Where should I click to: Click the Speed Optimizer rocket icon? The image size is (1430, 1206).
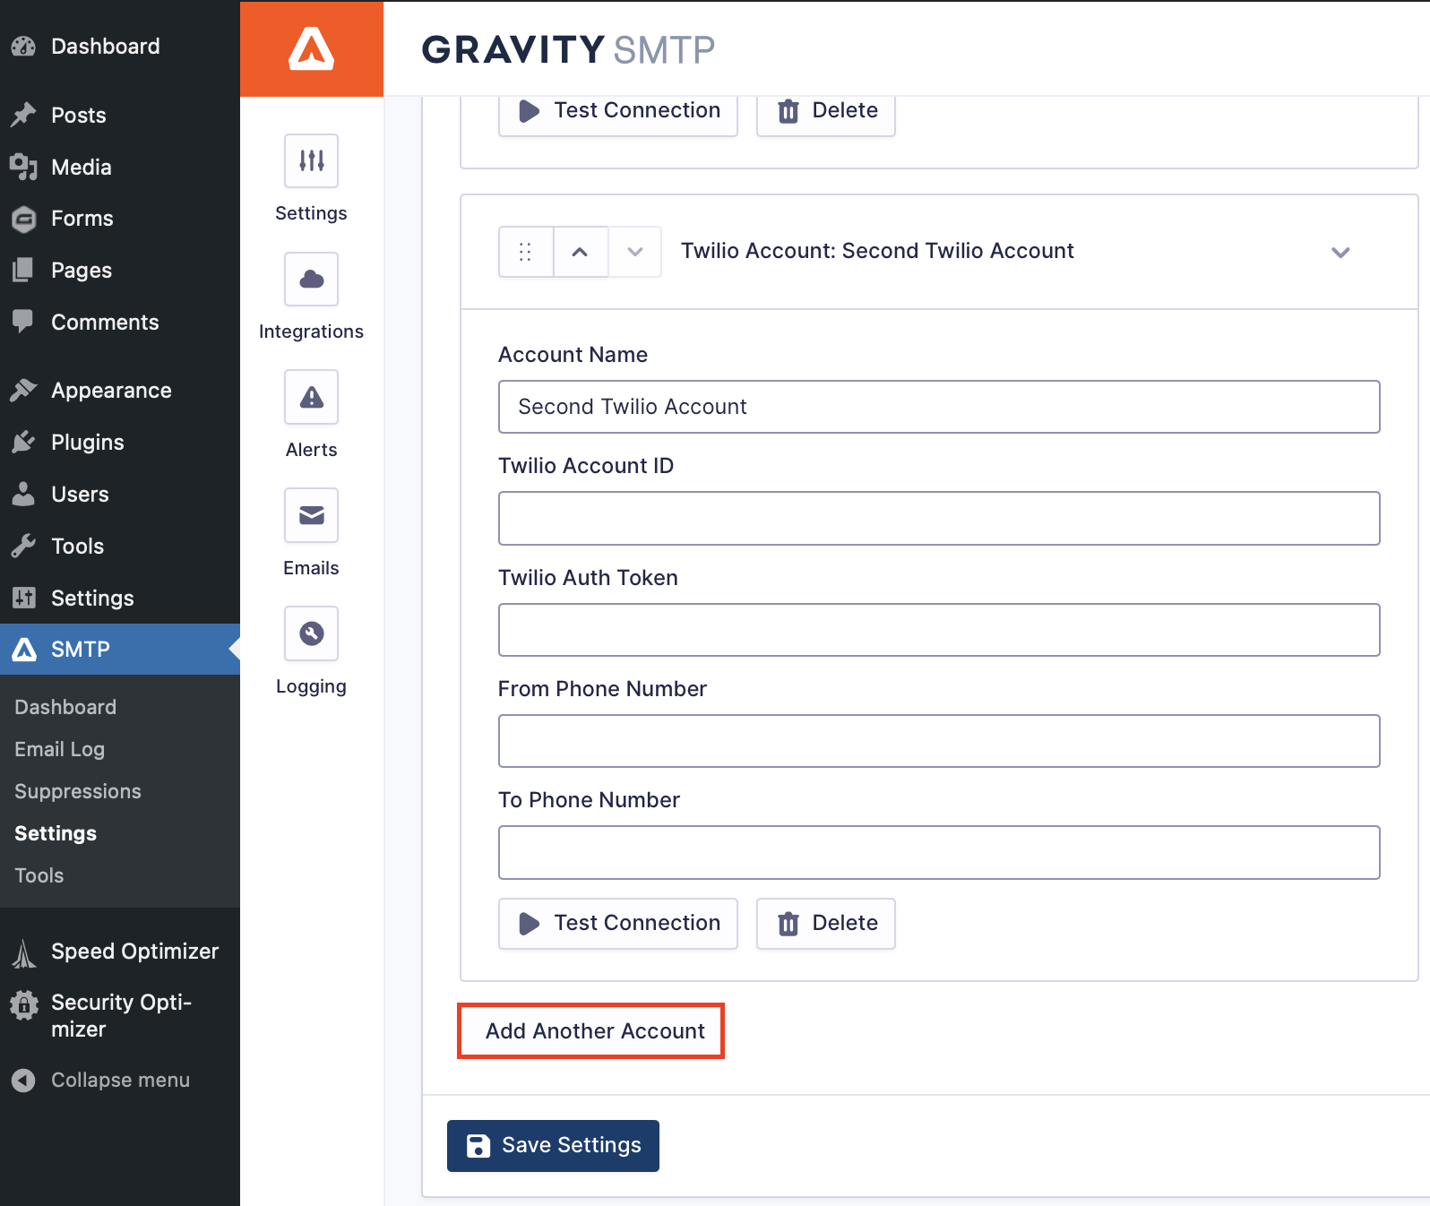click(x=23, y=952)
